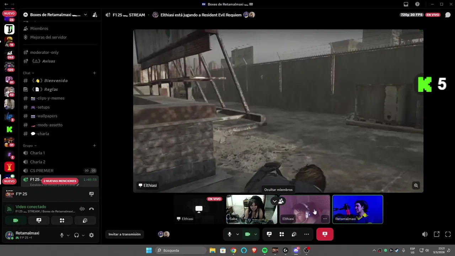Collapse the video tiles chevron
This screenshot has width=455, height=256.
click(x=274, y=201)
